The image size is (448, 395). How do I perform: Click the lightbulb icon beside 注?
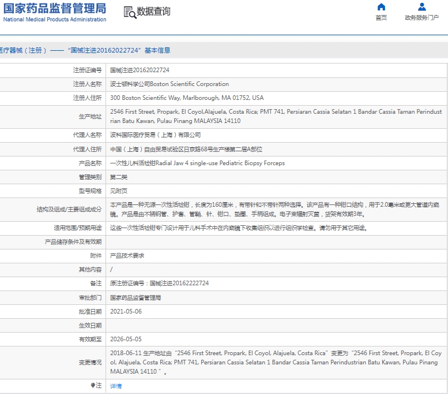pyautogui.click(x=93, y=385)
